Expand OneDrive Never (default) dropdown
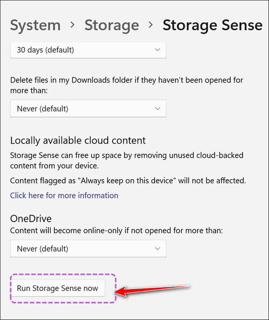The height and width of the screenshot is (320, 269). pos(88,248)
